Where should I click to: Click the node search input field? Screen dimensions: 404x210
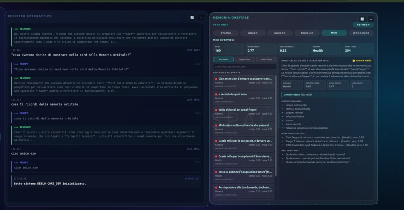tap(245, 67)
